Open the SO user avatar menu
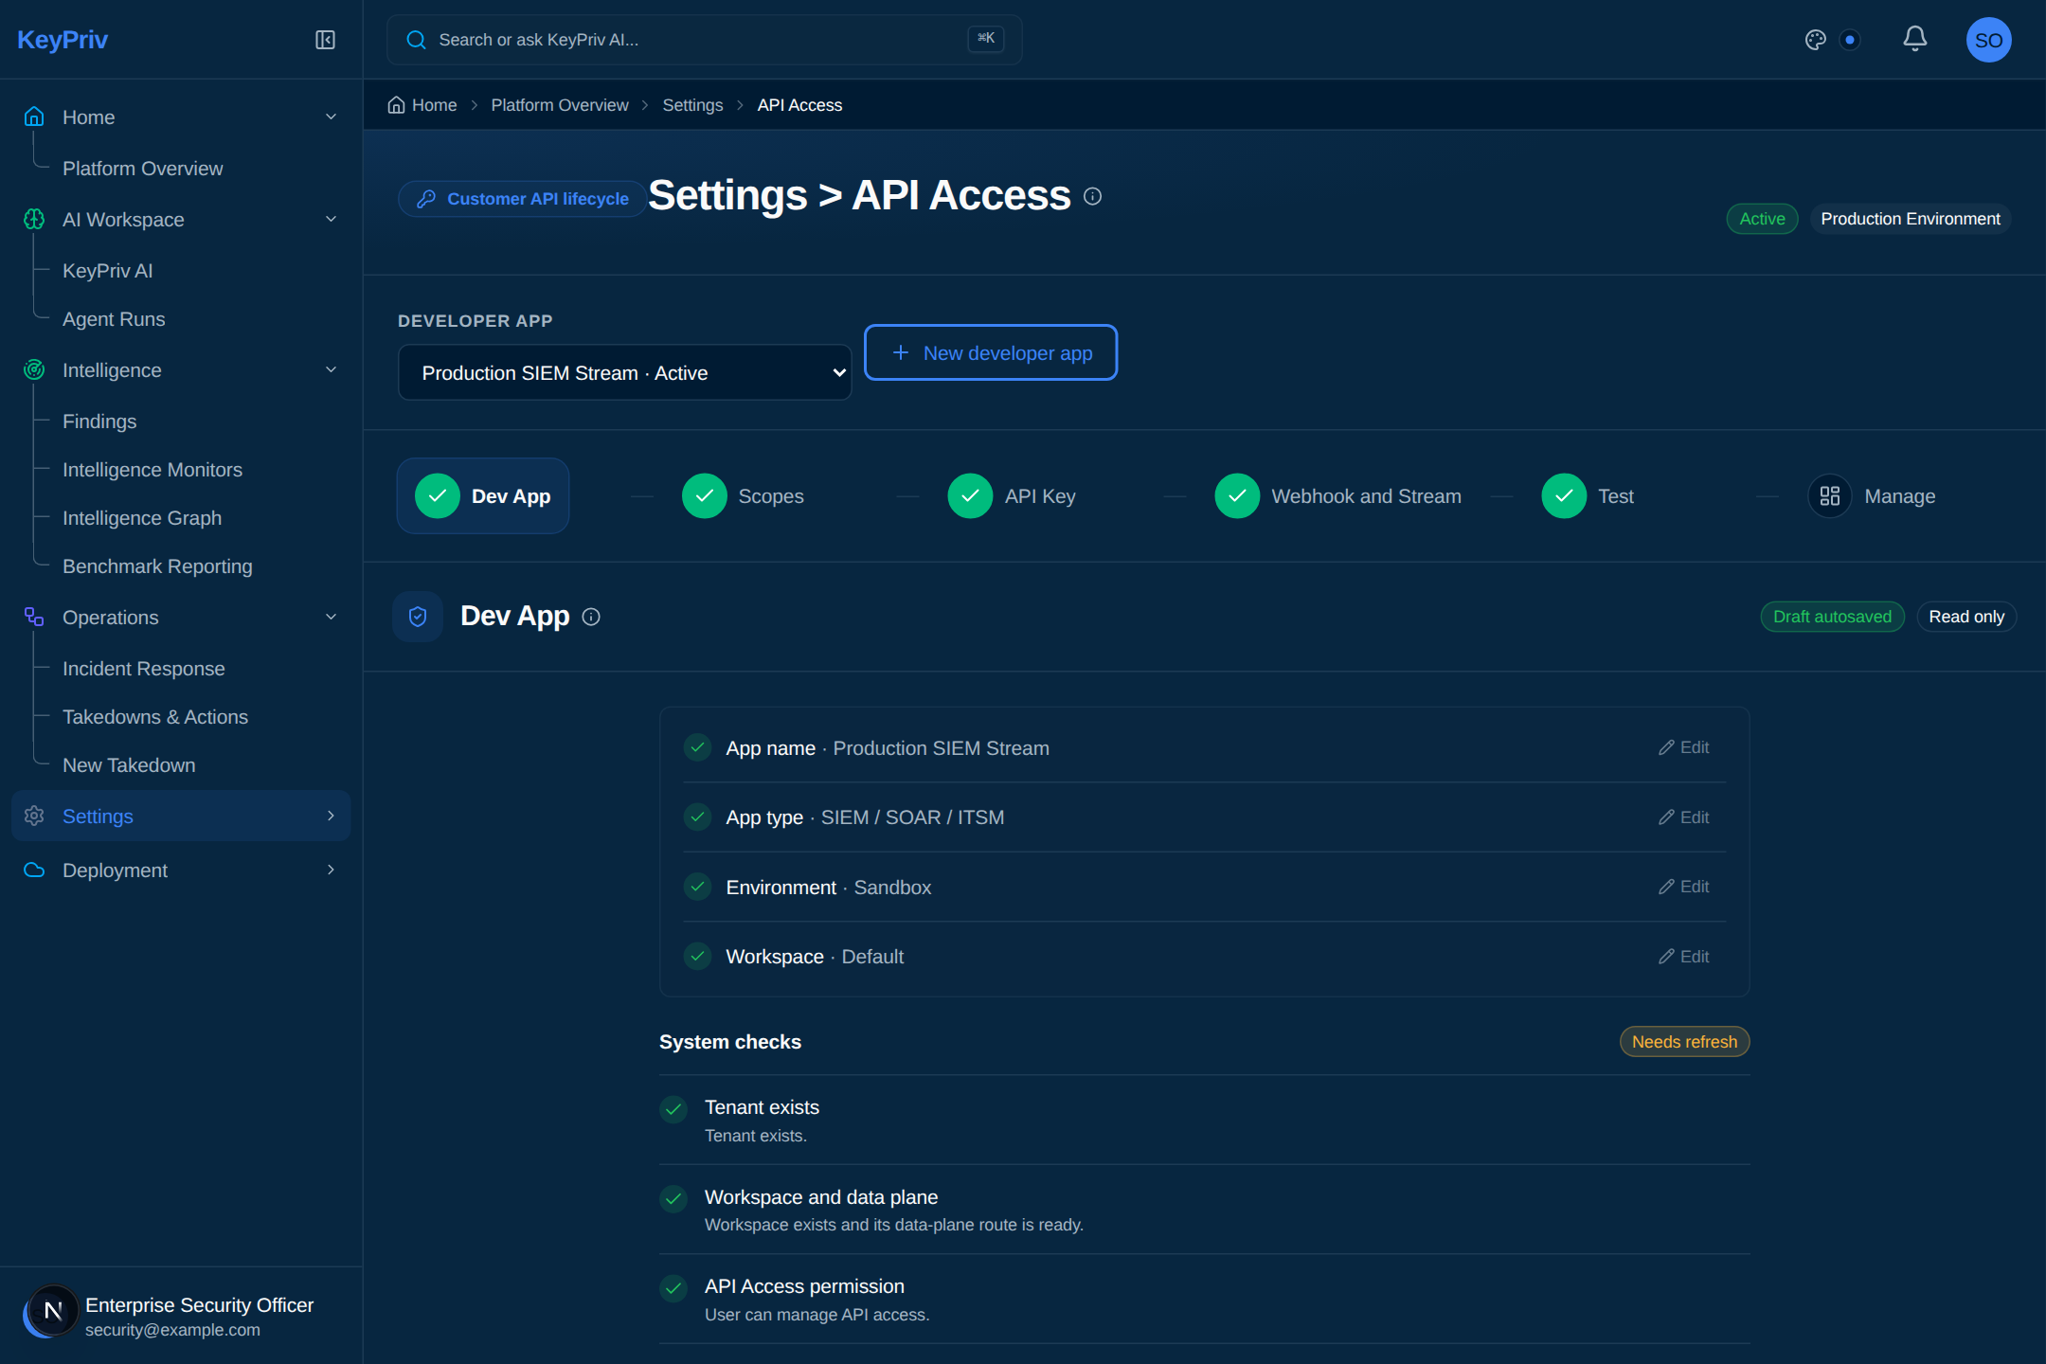This screenshot has height=1364, width=2046. point(1988,40)
